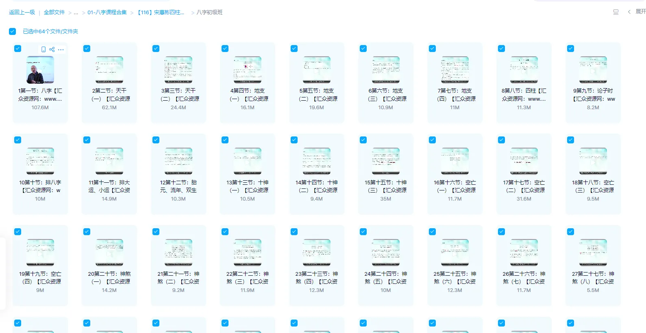The image size is (646, 333).
Task: Click the 107.6M size label of file 1
Action: (x=40, y=108)
